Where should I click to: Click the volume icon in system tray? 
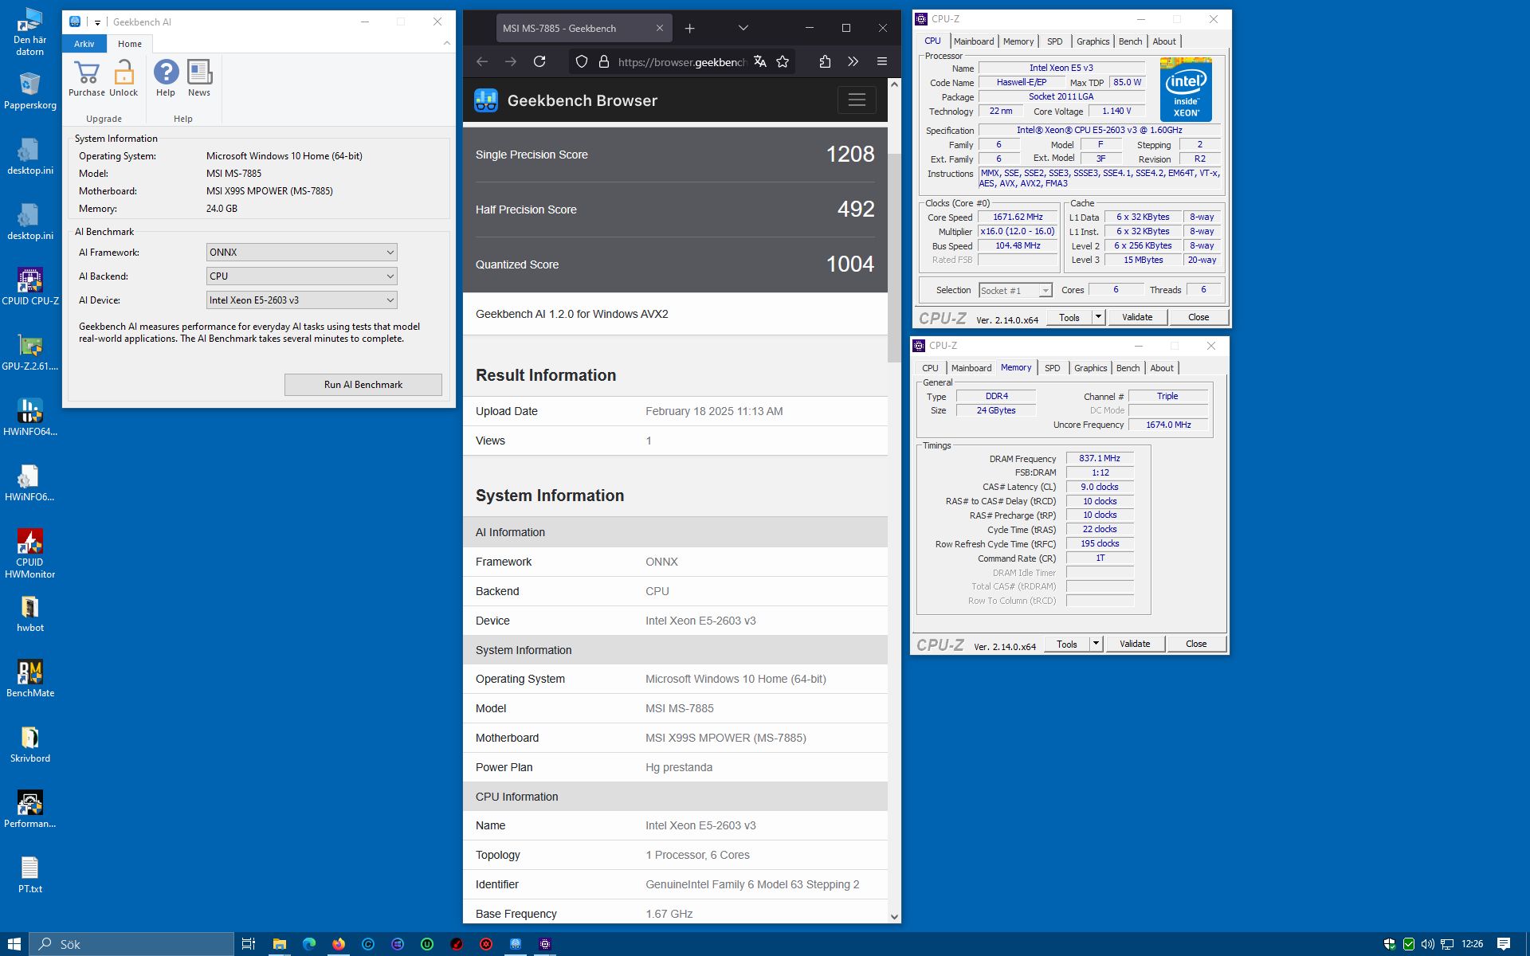coord(1427,944)
